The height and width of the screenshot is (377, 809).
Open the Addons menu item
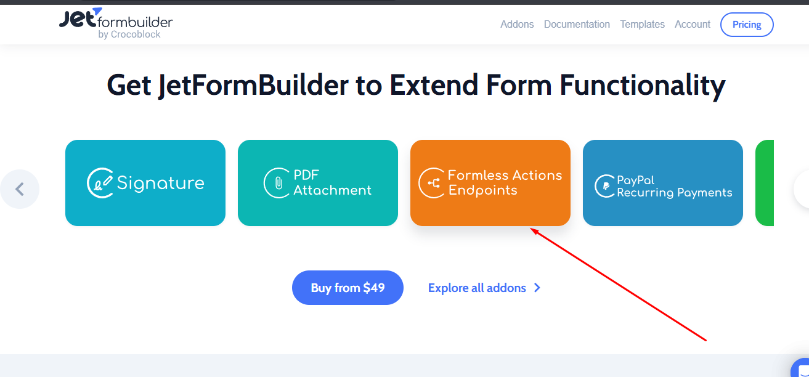(517, 25)
